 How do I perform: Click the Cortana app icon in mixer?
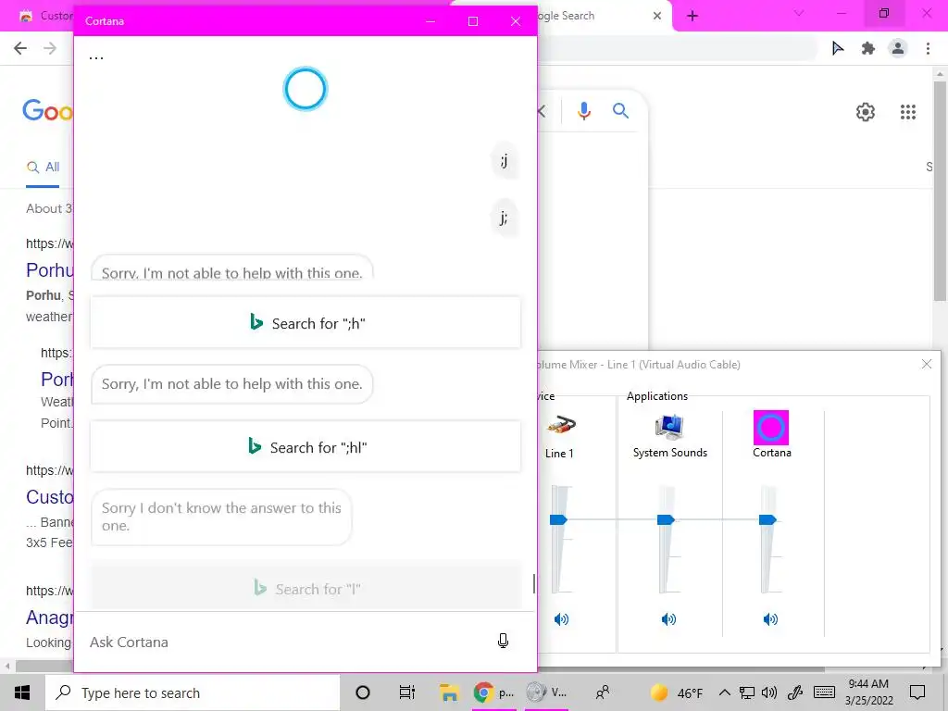pos(771,428)
